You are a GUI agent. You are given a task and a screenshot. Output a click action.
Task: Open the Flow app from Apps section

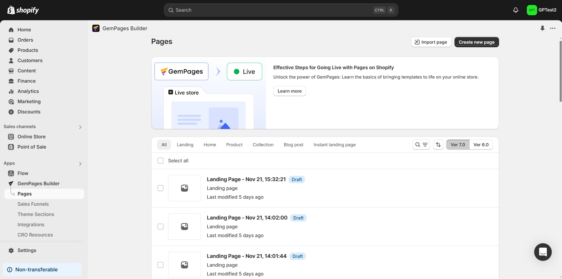[x=23, y=173]
